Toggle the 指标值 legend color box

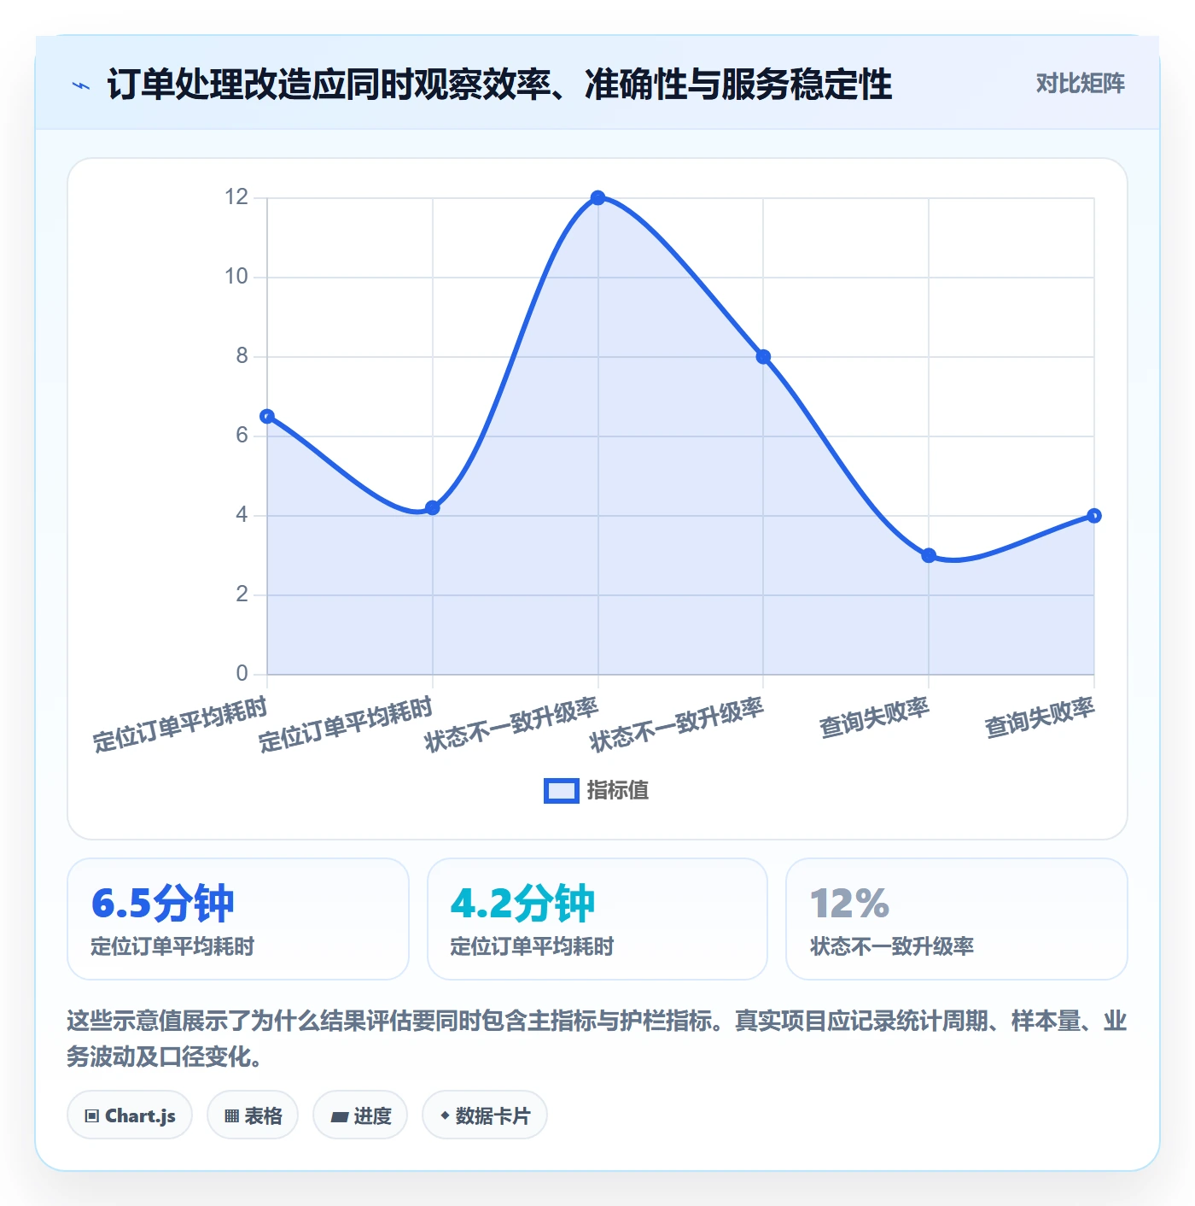point(561,791)
